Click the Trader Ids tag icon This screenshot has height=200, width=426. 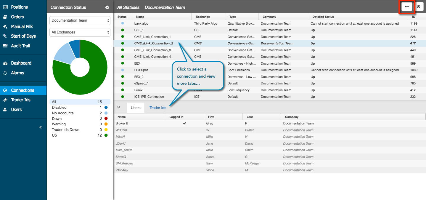click(x=5, y=100)
